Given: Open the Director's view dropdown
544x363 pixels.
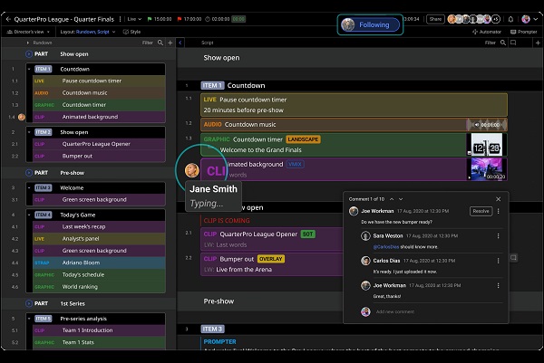Looking at the screenshot, I should pyautogui.click(x=28, y=32).
